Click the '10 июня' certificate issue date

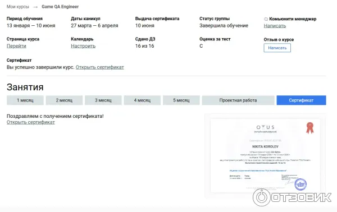click(145, 26)
